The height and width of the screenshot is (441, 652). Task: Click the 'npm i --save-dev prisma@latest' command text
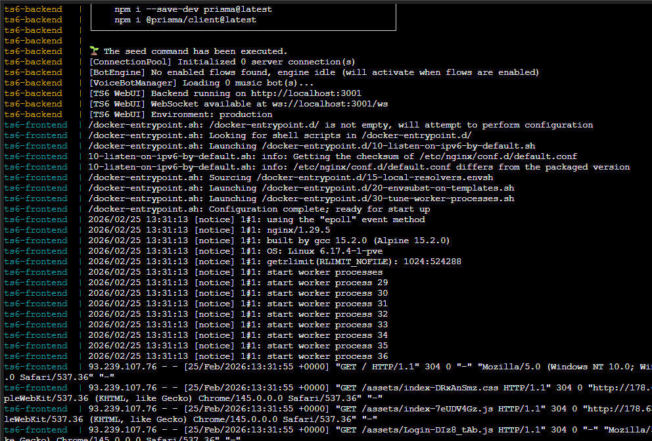point(193,9)
